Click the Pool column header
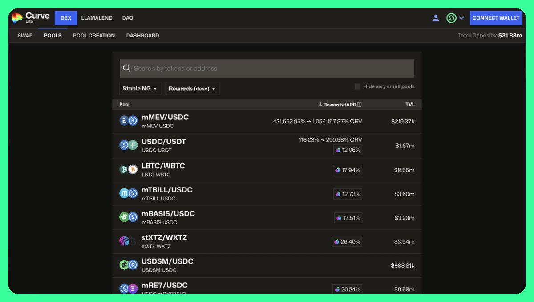Image resolution: width=534 pixels, height=302 pixels. click(x=125, y=105)
